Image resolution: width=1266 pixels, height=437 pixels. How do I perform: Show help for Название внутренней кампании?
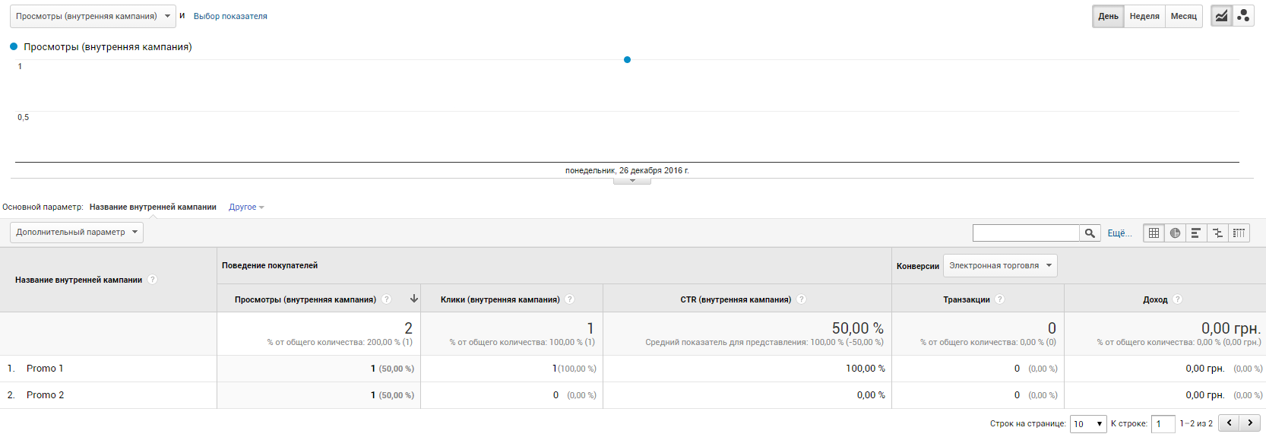click(x=153, y=280)
